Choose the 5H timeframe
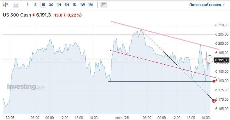 67,5
